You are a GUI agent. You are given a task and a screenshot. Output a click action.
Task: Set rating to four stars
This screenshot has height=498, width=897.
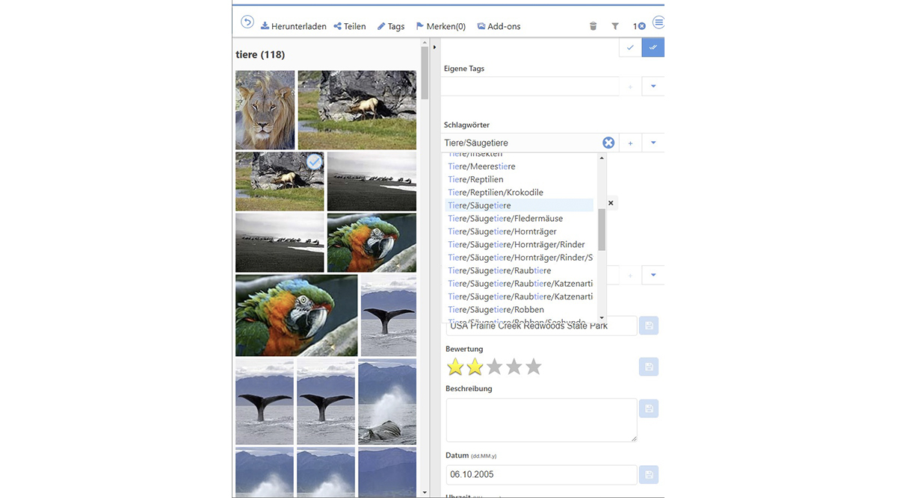pos(514,367)
